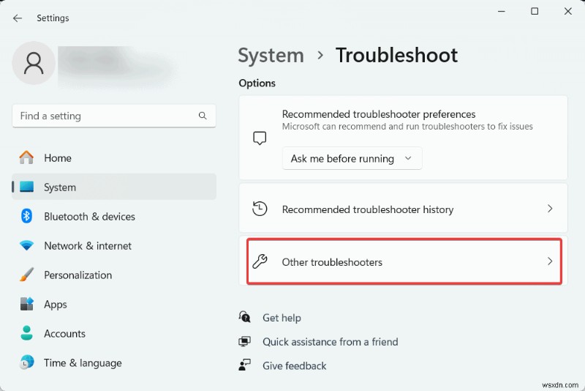This screenshot has width=585, height=391.
Task: Select Home in the sidebar
Action: pos(114,157)
